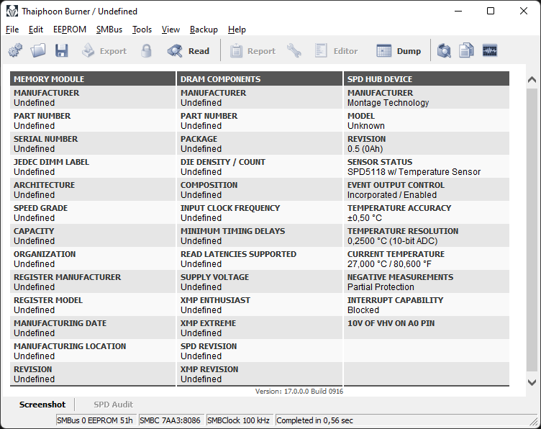The image size is (541, 429).
Task: Click the Completed in 0,56 sec status
Action: coord(314,420)
